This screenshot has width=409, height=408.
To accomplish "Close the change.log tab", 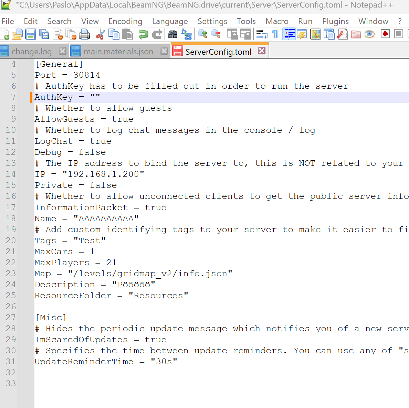I will click(x=63, y=51).
